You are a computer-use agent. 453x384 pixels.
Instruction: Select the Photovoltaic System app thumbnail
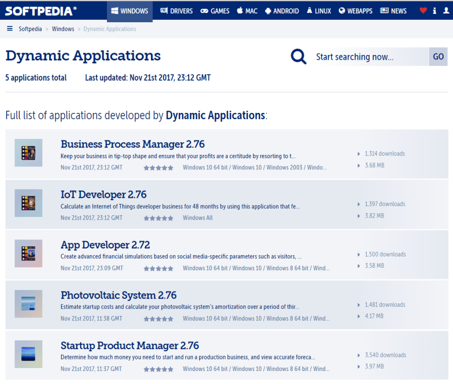[28, 304]
